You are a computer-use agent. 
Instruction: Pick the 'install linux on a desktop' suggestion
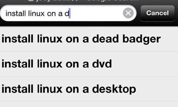[89, 89]
